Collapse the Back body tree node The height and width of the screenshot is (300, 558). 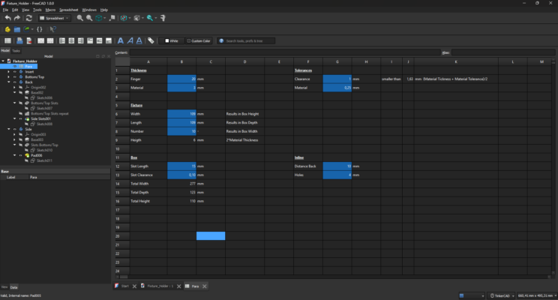point(8,82)
